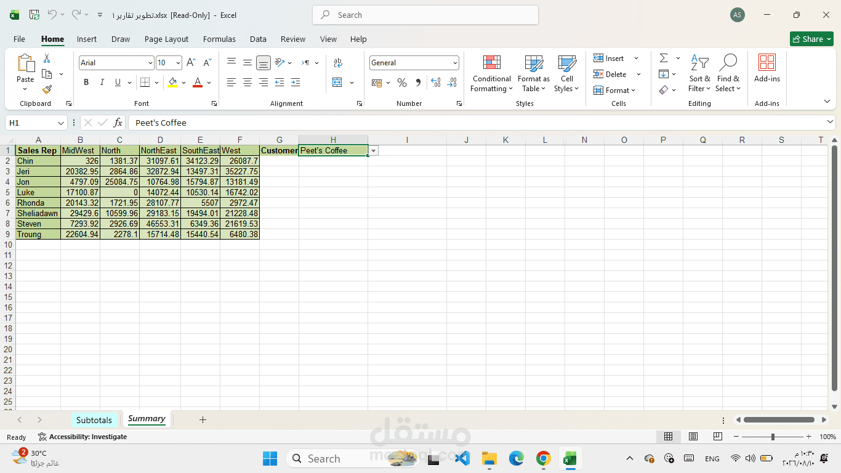
Task: Switch to Page Break Preview in status bar
Action: point(718,437)
